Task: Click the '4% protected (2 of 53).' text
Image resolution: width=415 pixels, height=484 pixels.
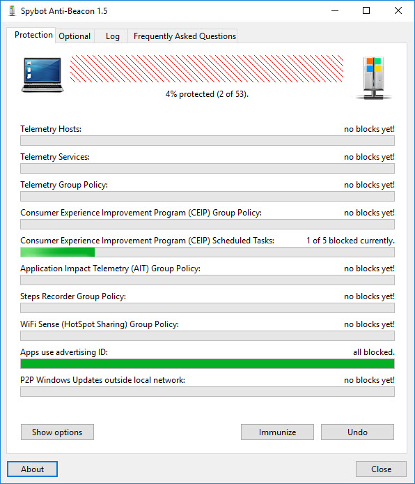Action: [207, 94]
